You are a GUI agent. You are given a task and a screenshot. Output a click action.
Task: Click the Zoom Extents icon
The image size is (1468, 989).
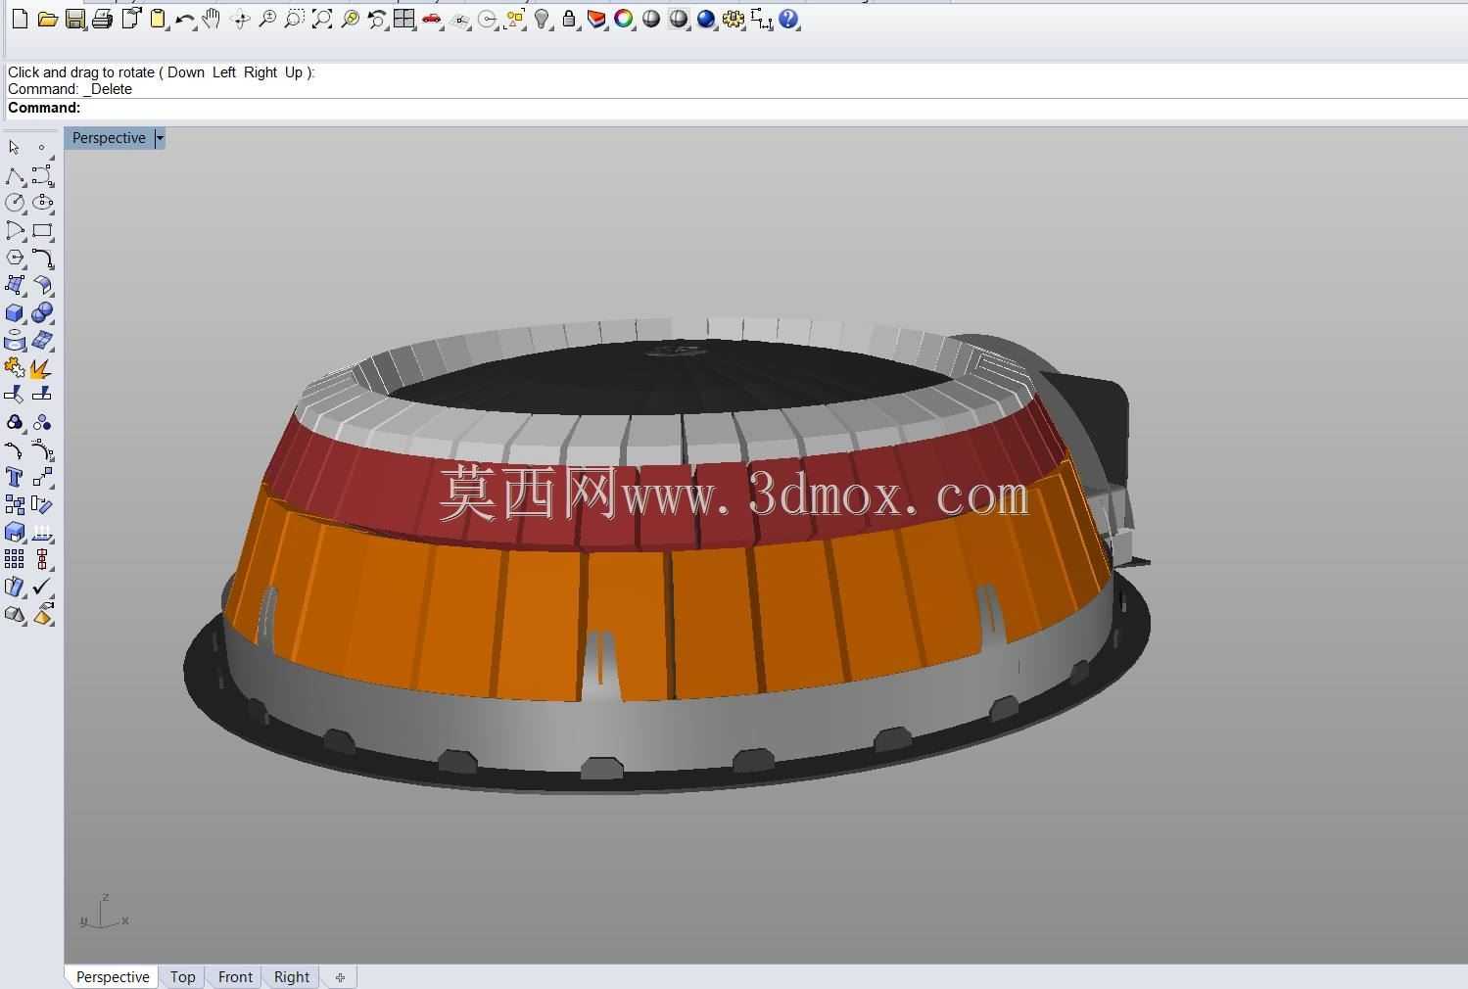pos(321,19)
